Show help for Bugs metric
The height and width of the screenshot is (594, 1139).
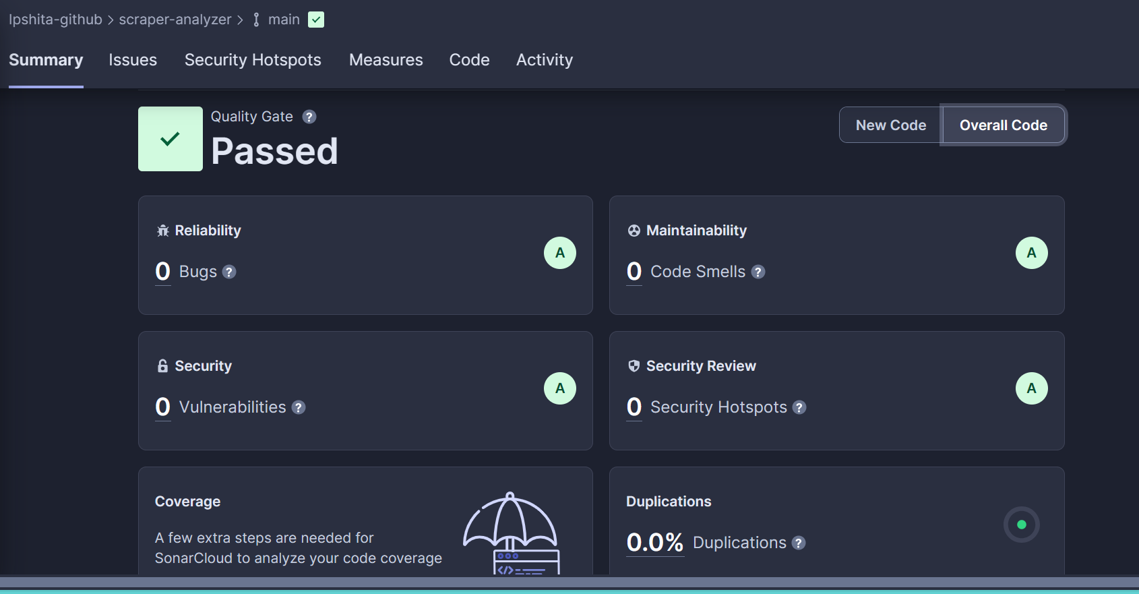(229, 272)
